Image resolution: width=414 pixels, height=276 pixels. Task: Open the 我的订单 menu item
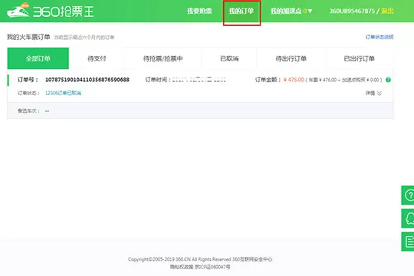[x=242, y=11]
